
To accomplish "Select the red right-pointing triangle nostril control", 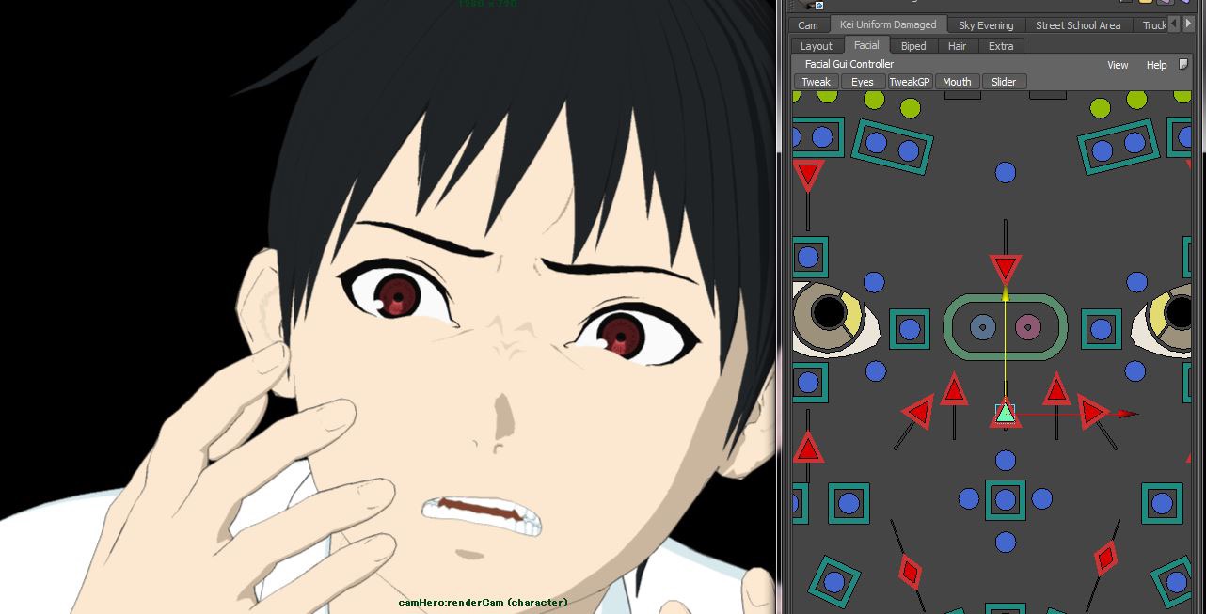I will pos(1093,412).
